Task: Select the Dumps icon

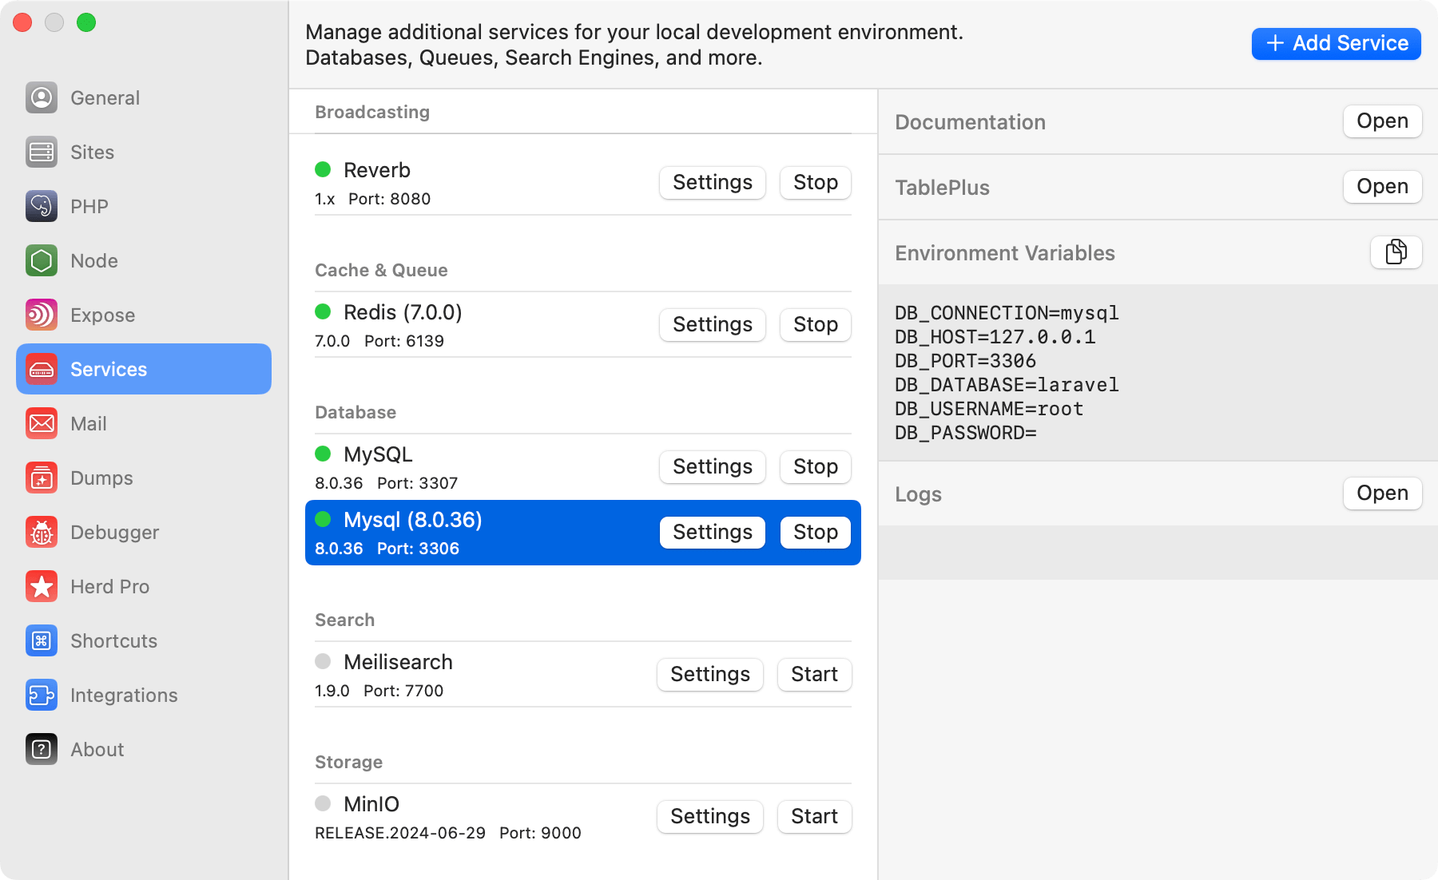Action: point(42,478)
